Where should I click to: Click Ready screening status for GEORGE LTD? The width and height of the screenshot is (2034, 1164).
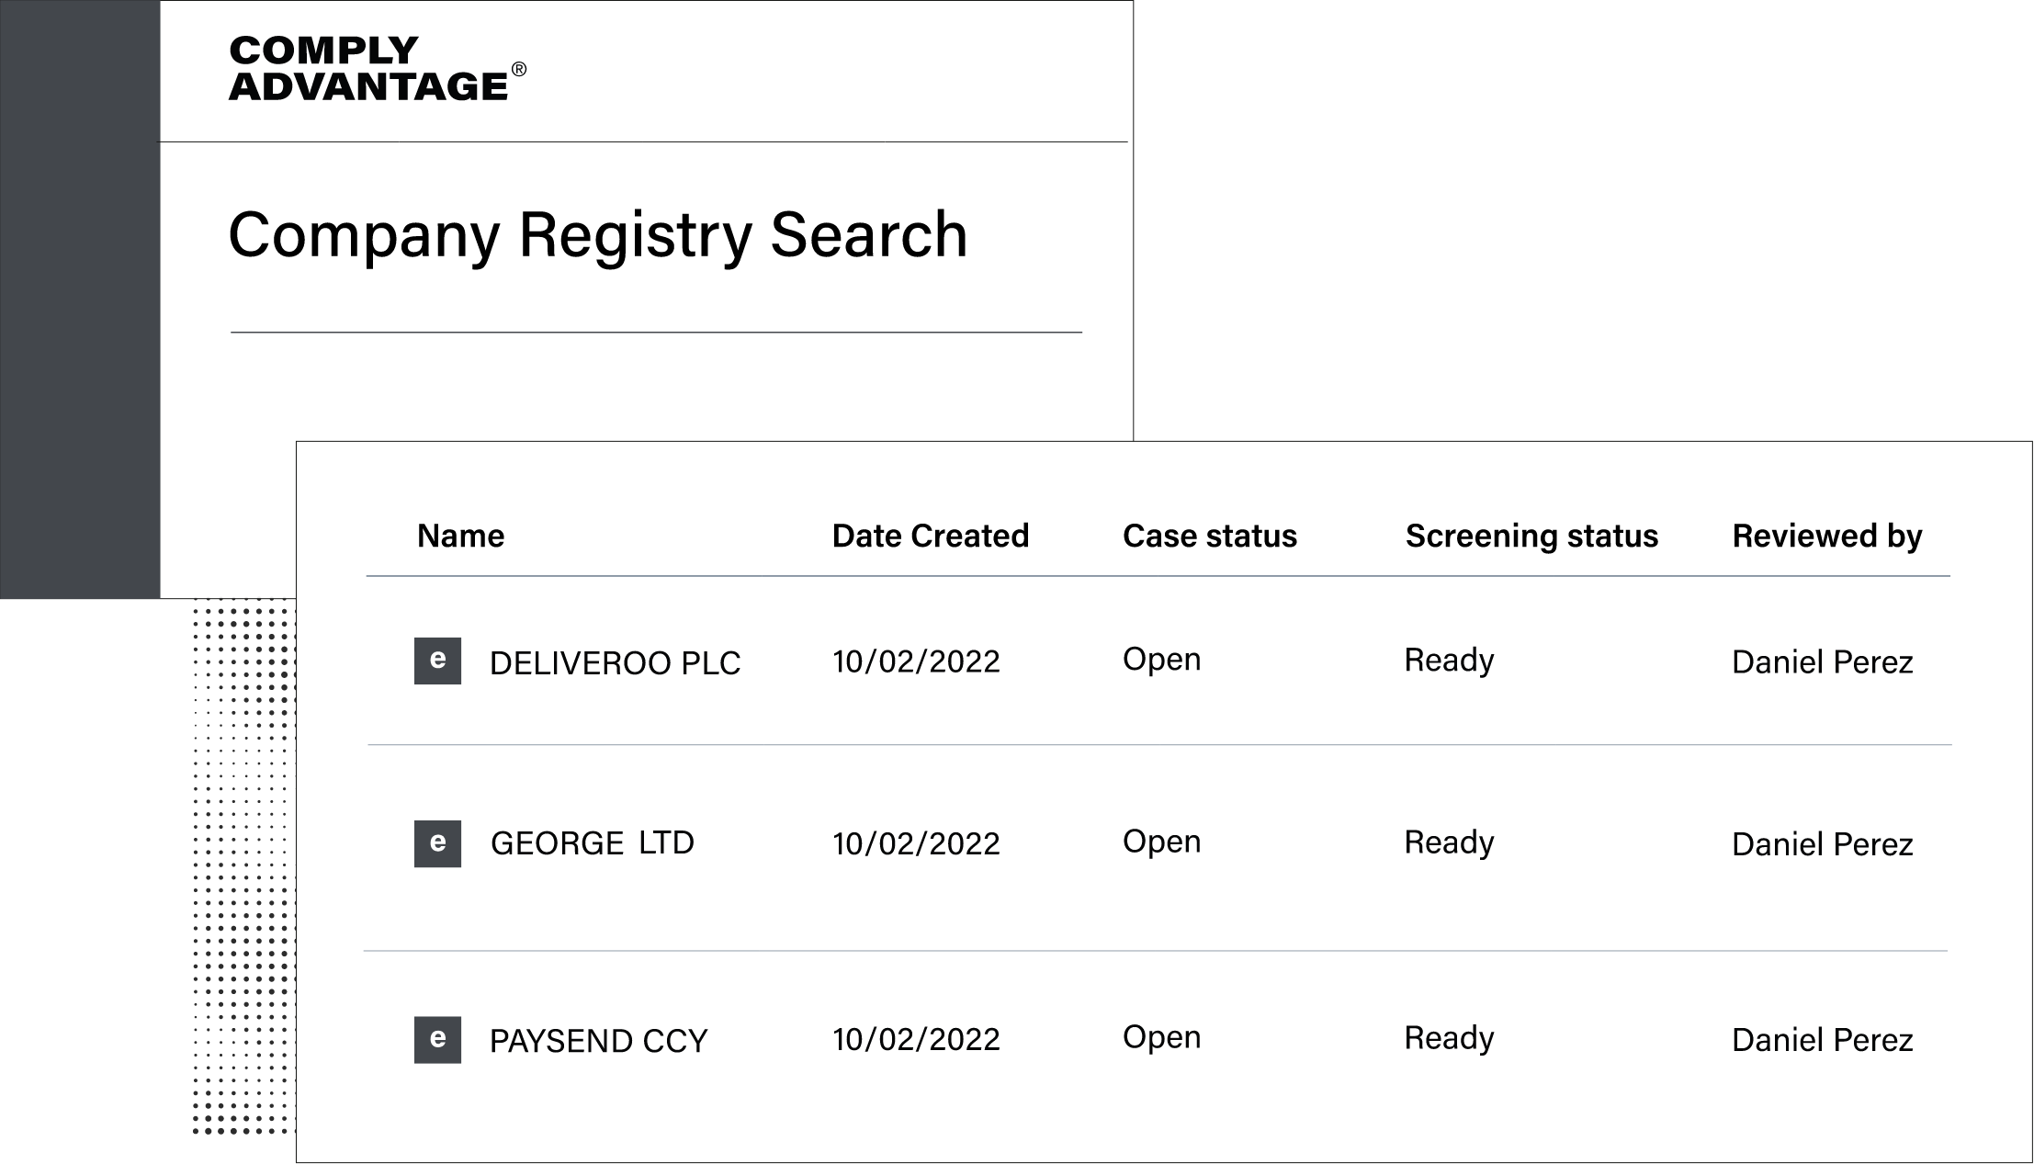click(1449, 842)
